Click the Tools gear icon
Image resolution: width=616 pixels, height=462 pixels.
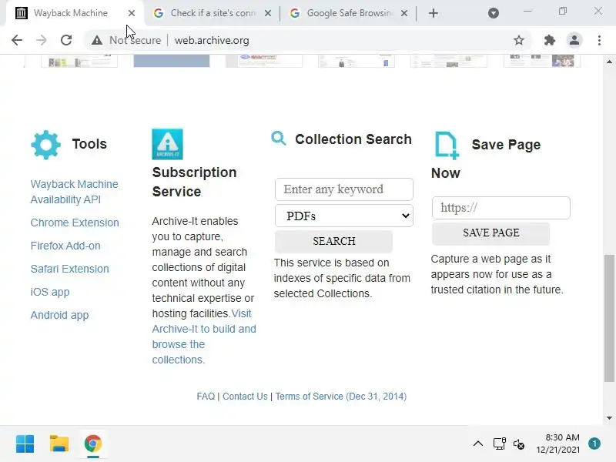click(x=45, y=145)
